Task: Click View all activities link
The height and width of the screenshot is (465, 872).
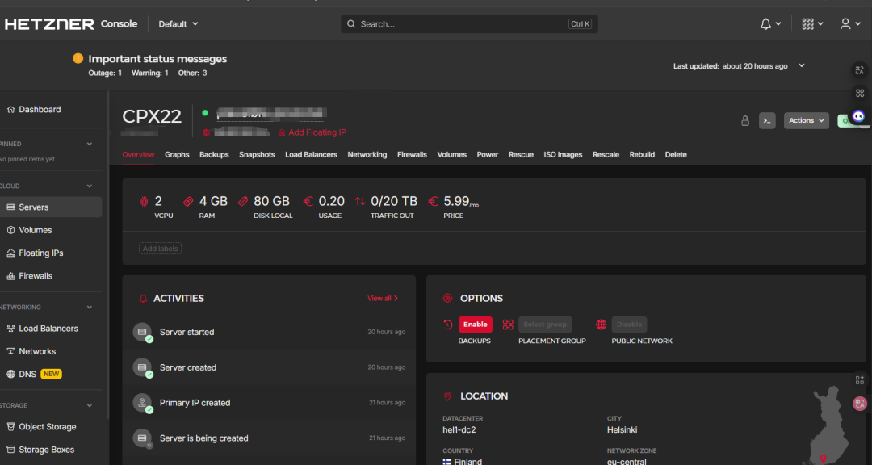Action: [x=383, y=299]
